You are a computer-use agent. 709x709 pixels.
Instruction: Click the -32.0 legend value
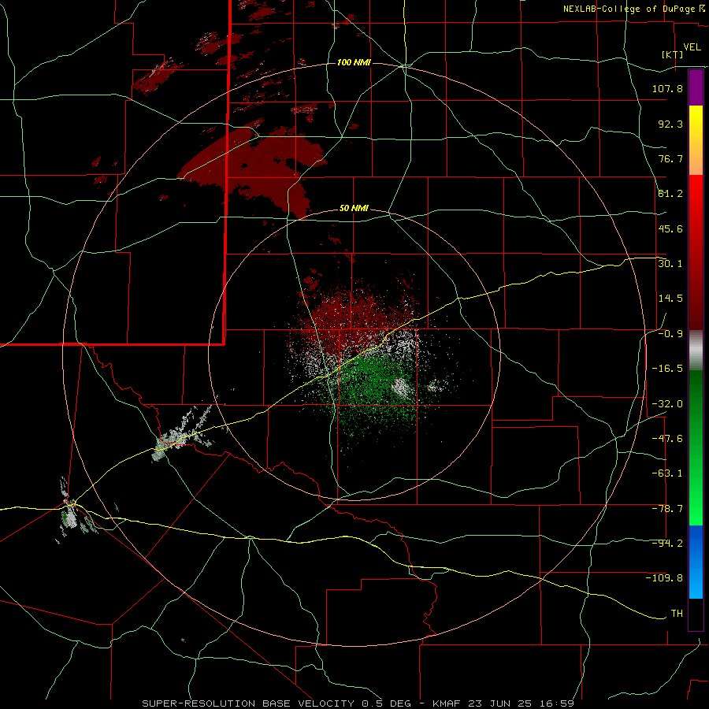tap(667, 404)
